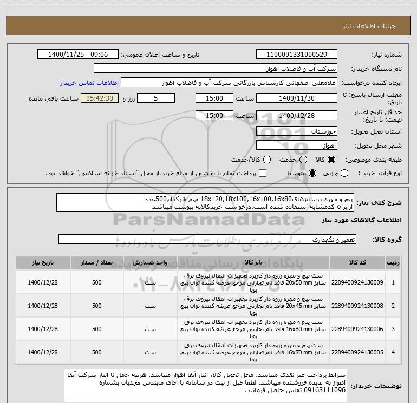This screenshot has height=403, width=417.
Task: Tick the اسناد خزانه اسلامی payment checkbox
Action: click(263, 173)
